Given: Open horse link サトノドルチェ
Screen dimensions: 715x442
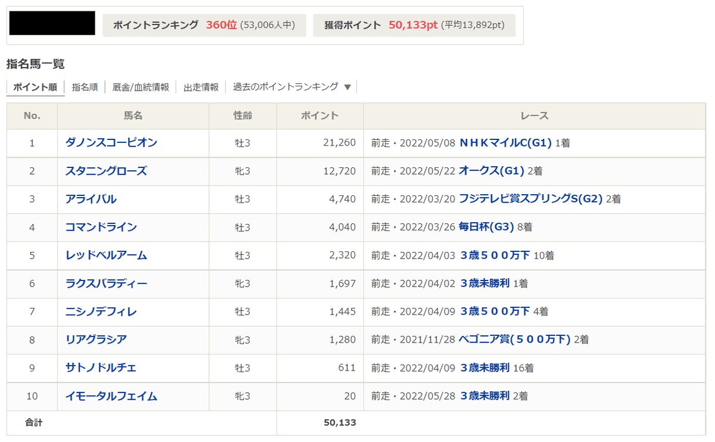Looking at the screenshot, I should point(101,368).
